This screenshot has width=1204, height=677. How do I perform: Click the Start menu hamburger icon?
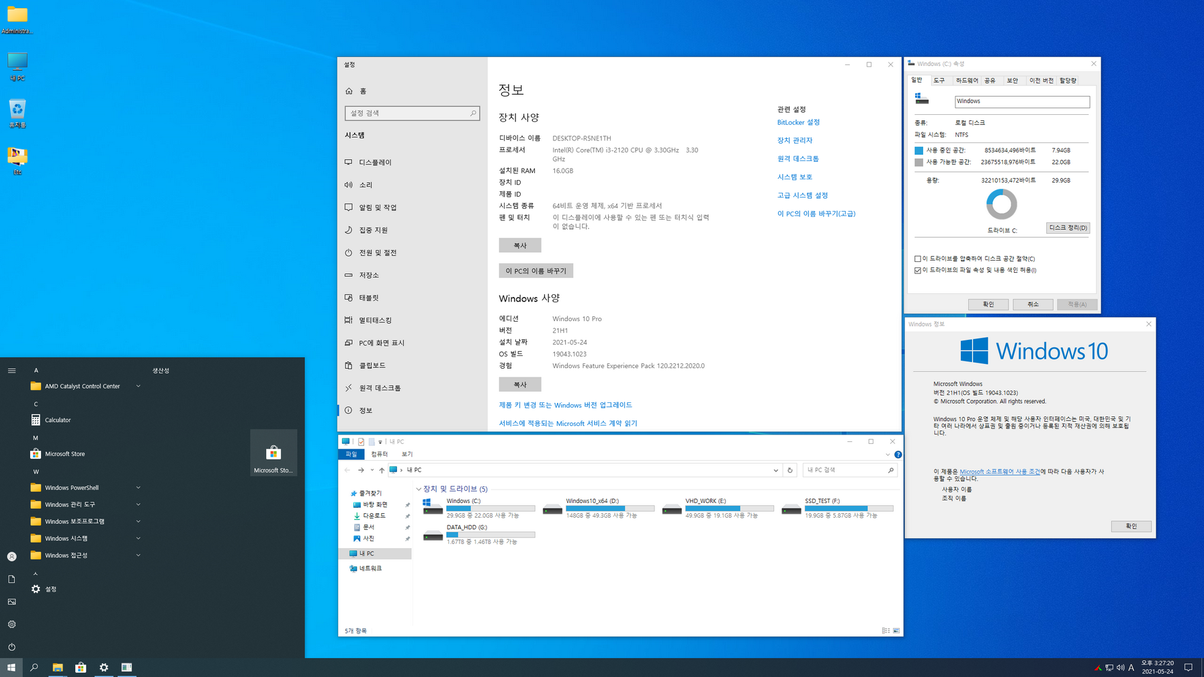tap(11, 371)
